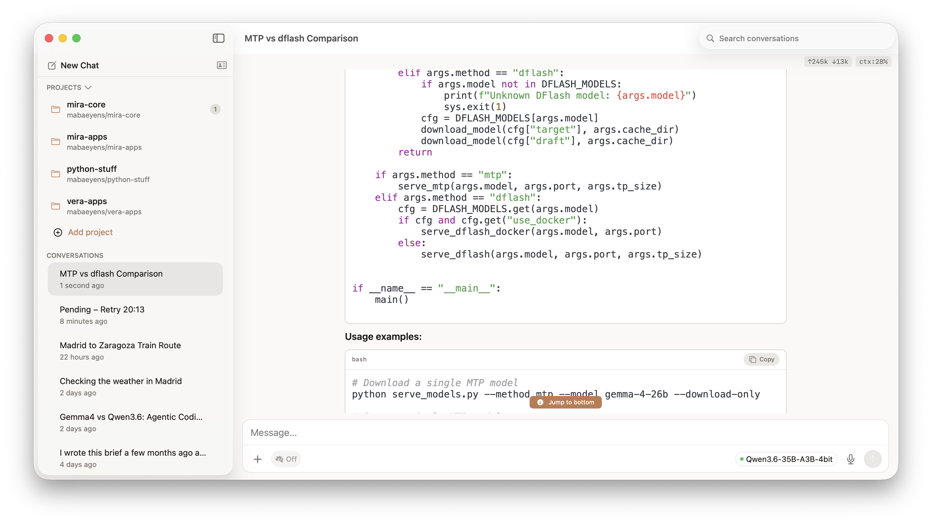Click the python-stuff folder icon
Screen dimensions: 932x524
tap(55, 174)
